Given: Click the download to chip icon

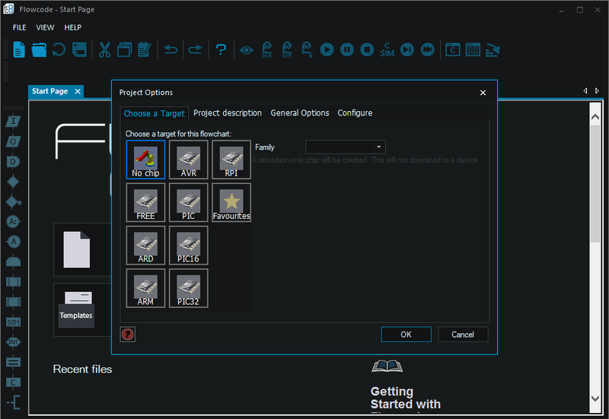Looking at the screenshot, I should [x=493, y=50].
